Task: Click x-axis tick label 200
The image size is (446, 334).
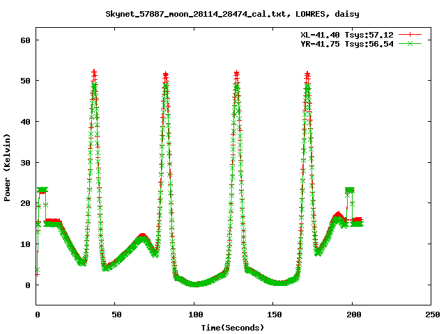Action: [354, 315]
